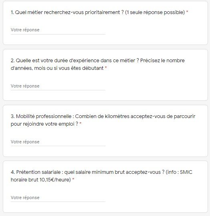Click 'quel salaire minimum brut acceptez-vous' text
Viewport: 210px width, 216px height.
[112, 172]
